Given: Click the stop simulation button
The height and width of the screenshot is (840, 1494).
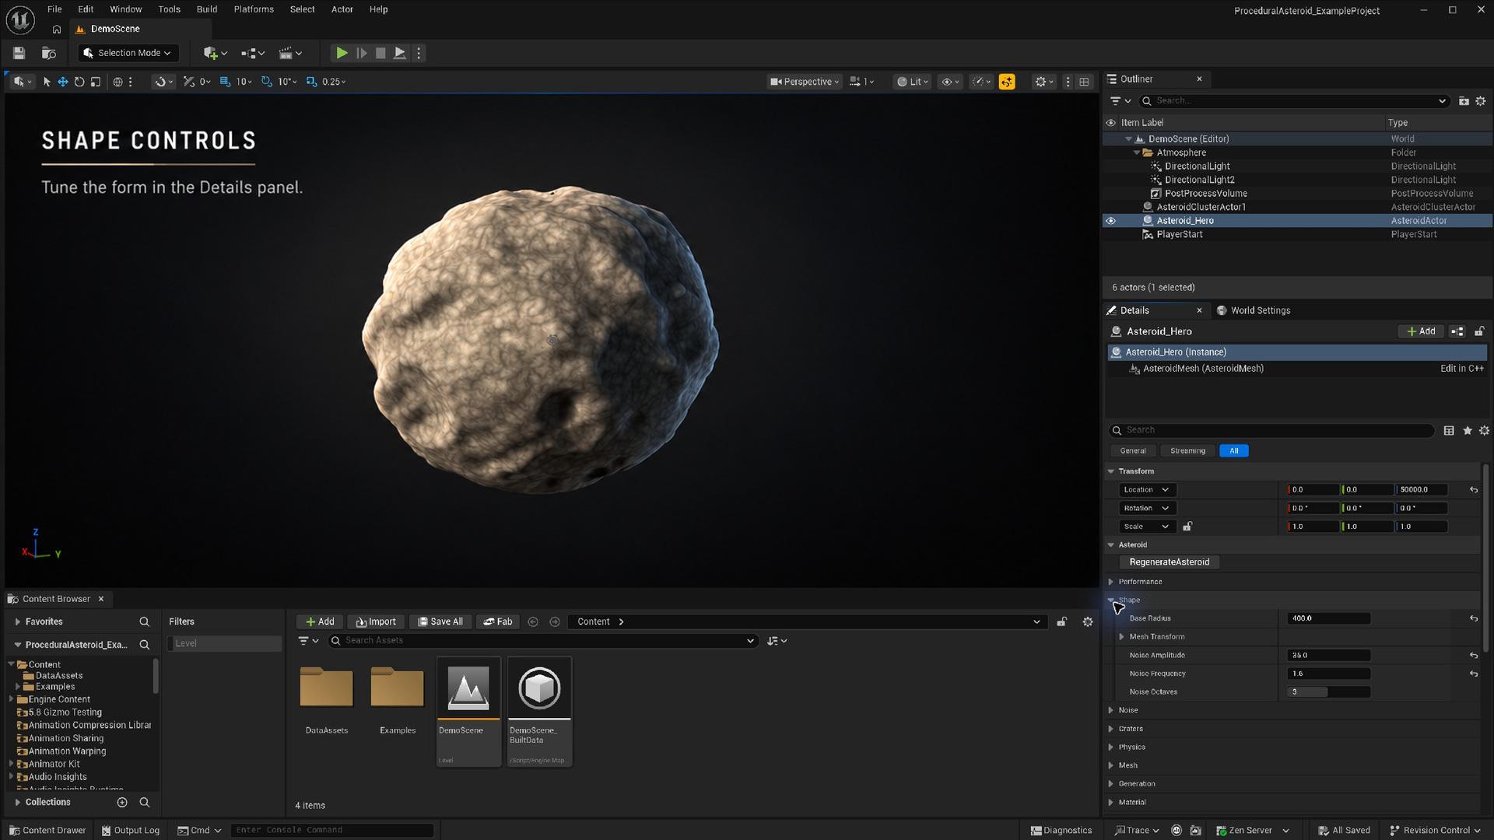Looking at the screenshot, I should (x=381, y=53).
